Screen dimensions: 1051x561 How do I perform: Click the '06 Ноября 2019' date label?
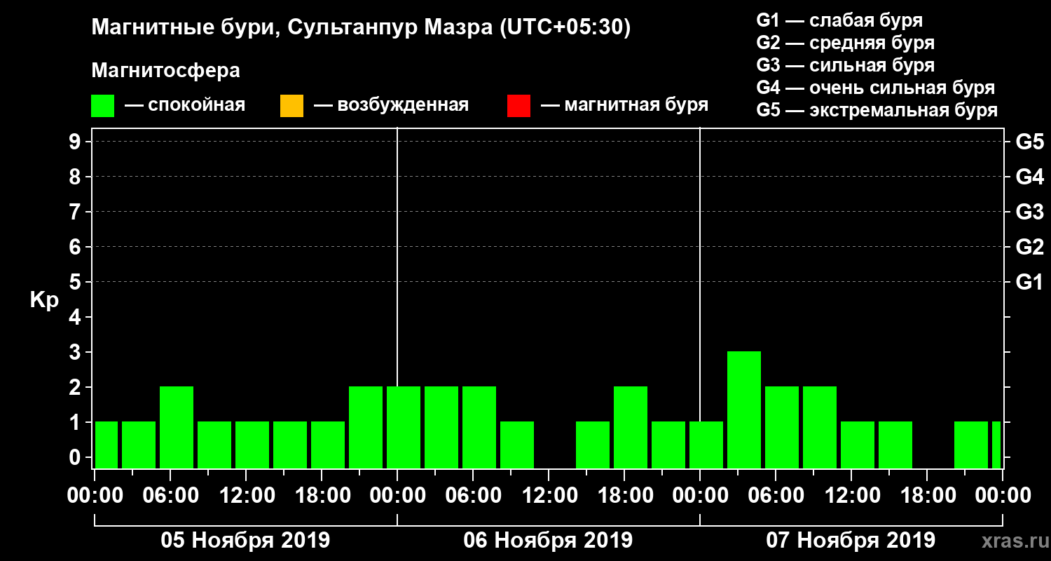click(x=548, y=540)
